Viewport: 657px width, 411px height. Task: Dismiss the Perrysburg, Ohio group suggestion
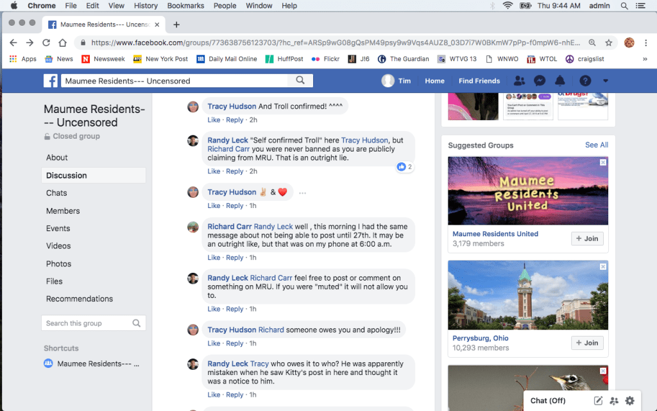click(603, 266)
